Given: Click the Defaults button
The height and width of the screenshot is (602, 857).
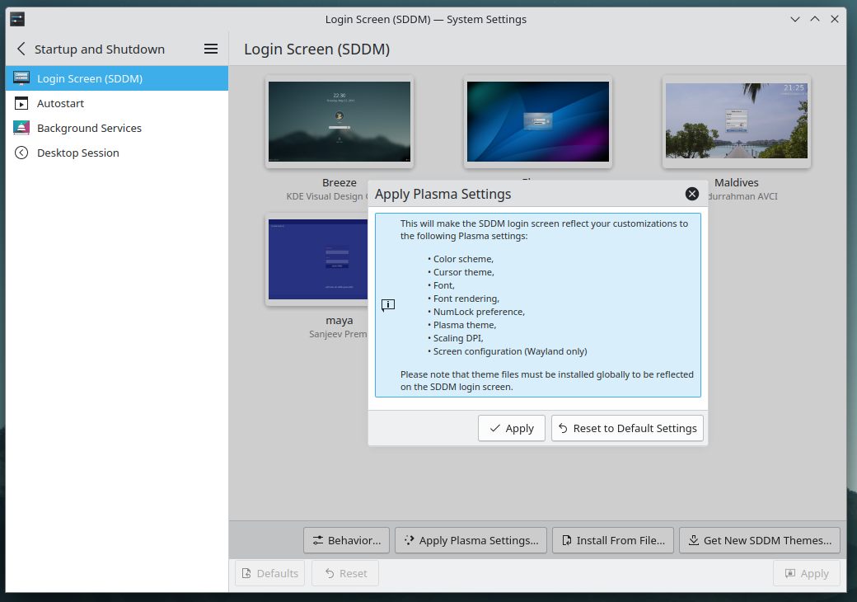Looking at the screenshot, I should [x=270, y=573].
